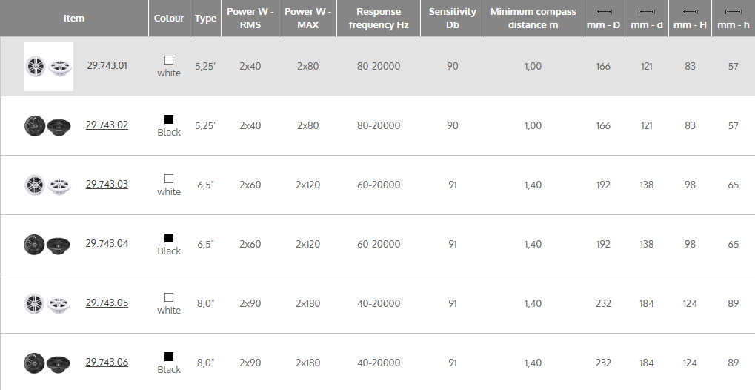Viewport: 755px width, 390px height.
Task: Click black colour swatch in 29.743.02 row
Action: tap(169, 119)
